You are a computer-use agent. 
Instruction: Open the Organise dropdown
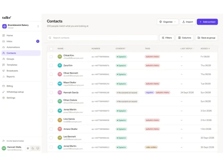click(168, 22)
